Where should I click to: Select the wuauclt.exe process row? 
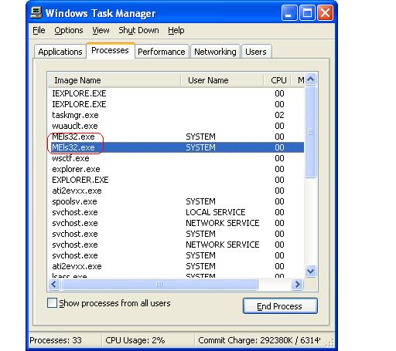[x=176, y=126]
